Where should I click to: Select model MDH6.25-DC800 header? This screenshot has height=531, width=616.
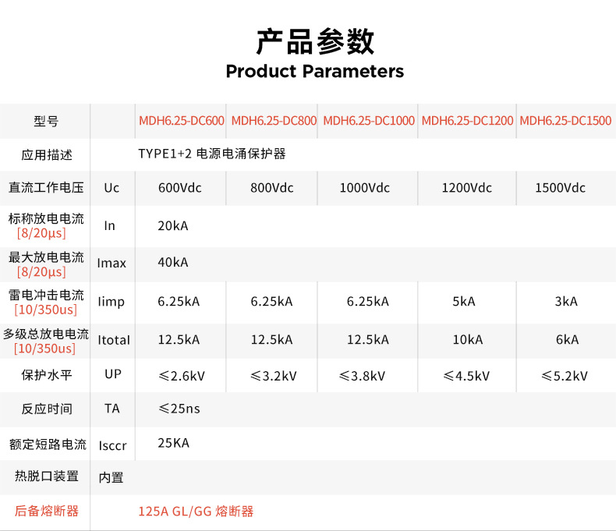[274, 121]
